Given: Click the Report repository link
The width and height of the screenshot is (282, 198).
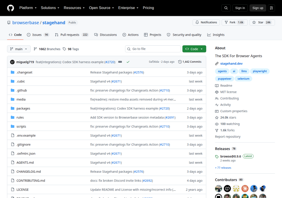Looking at the screenshot, I should [228, 137].
